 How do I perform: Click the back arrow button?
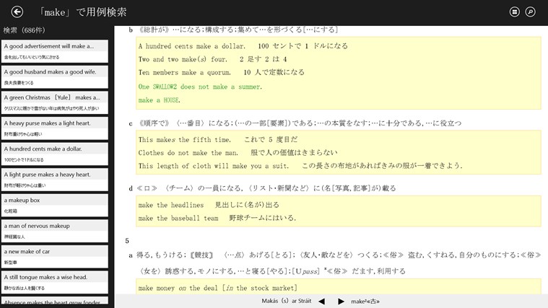click(x=17, y=12)
